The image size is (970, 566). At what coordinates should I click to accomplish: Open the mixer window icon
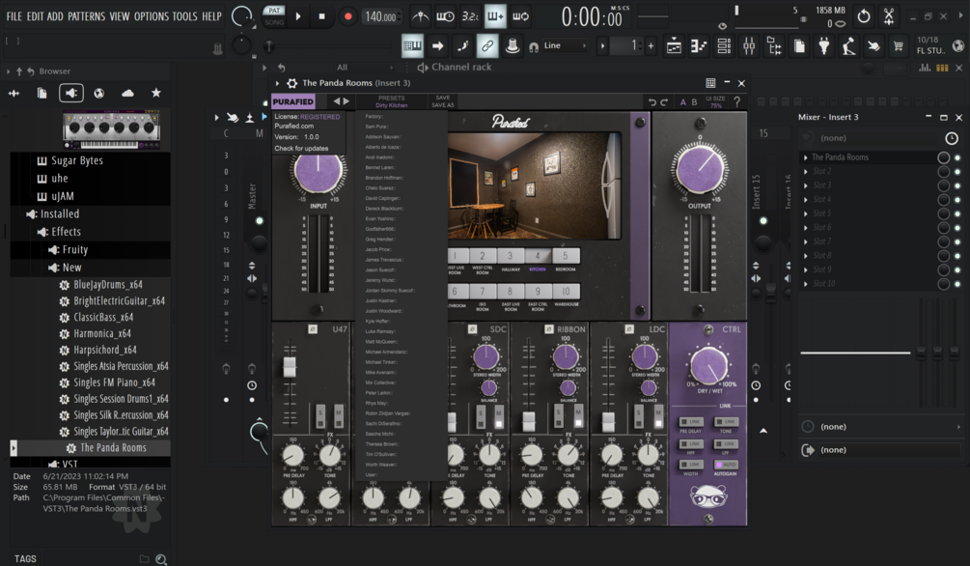[x=749, y=45]
